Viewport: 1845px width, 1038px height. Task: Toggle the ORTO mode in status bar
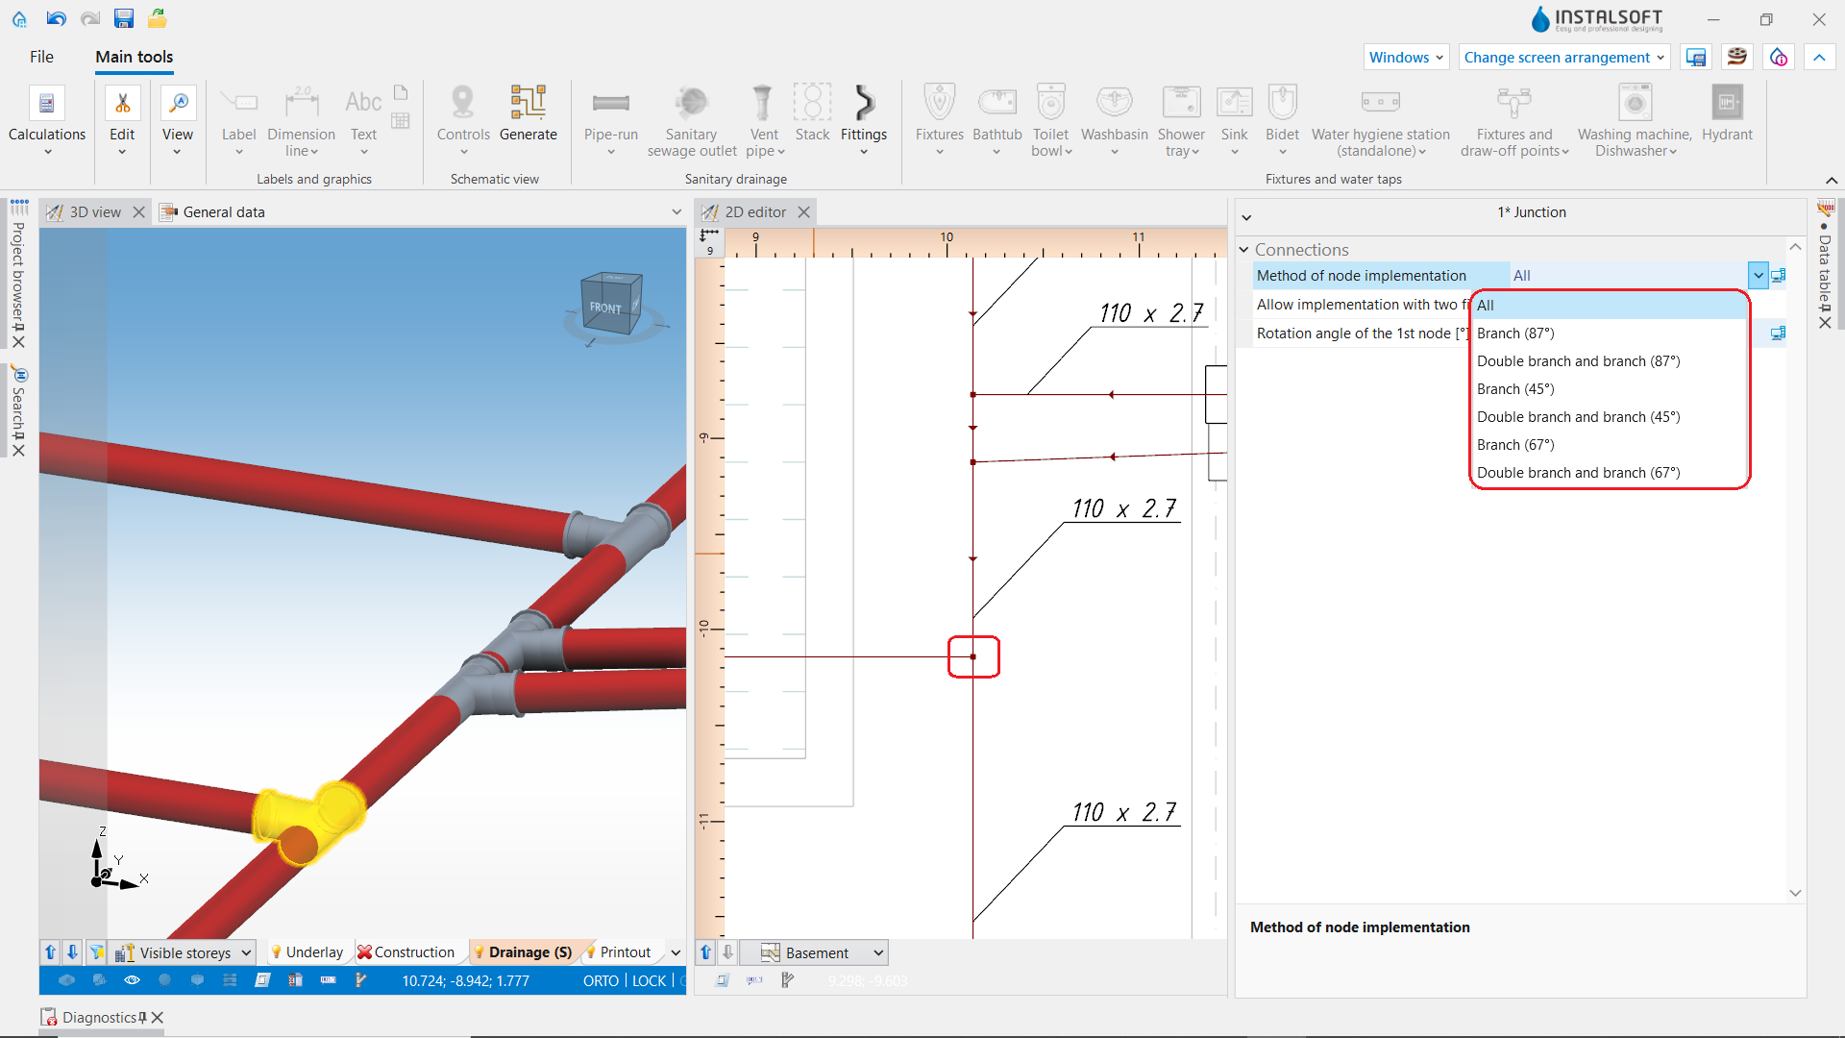pos(601,980)
